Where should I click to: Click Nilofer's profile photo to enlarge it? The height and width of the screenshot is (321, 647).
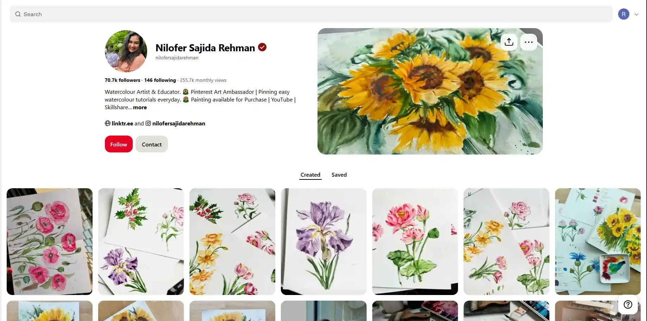(126, 51)
